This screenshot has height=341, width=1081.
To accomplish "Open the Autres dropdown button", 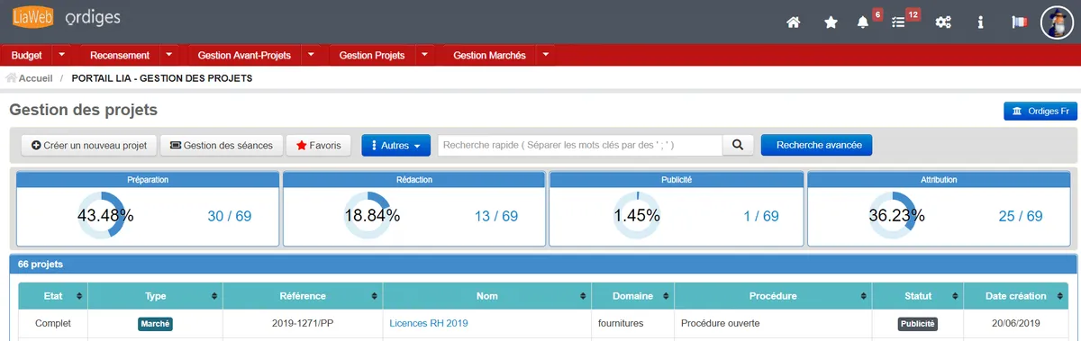I will 396,145.
